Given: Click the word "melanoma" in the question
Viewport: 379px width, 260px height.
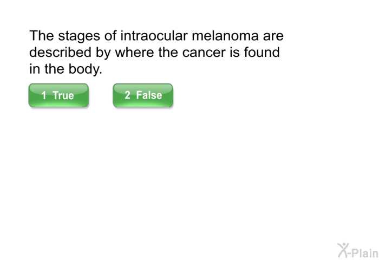Looking at the screenshot, I should (x=225, y=36).
